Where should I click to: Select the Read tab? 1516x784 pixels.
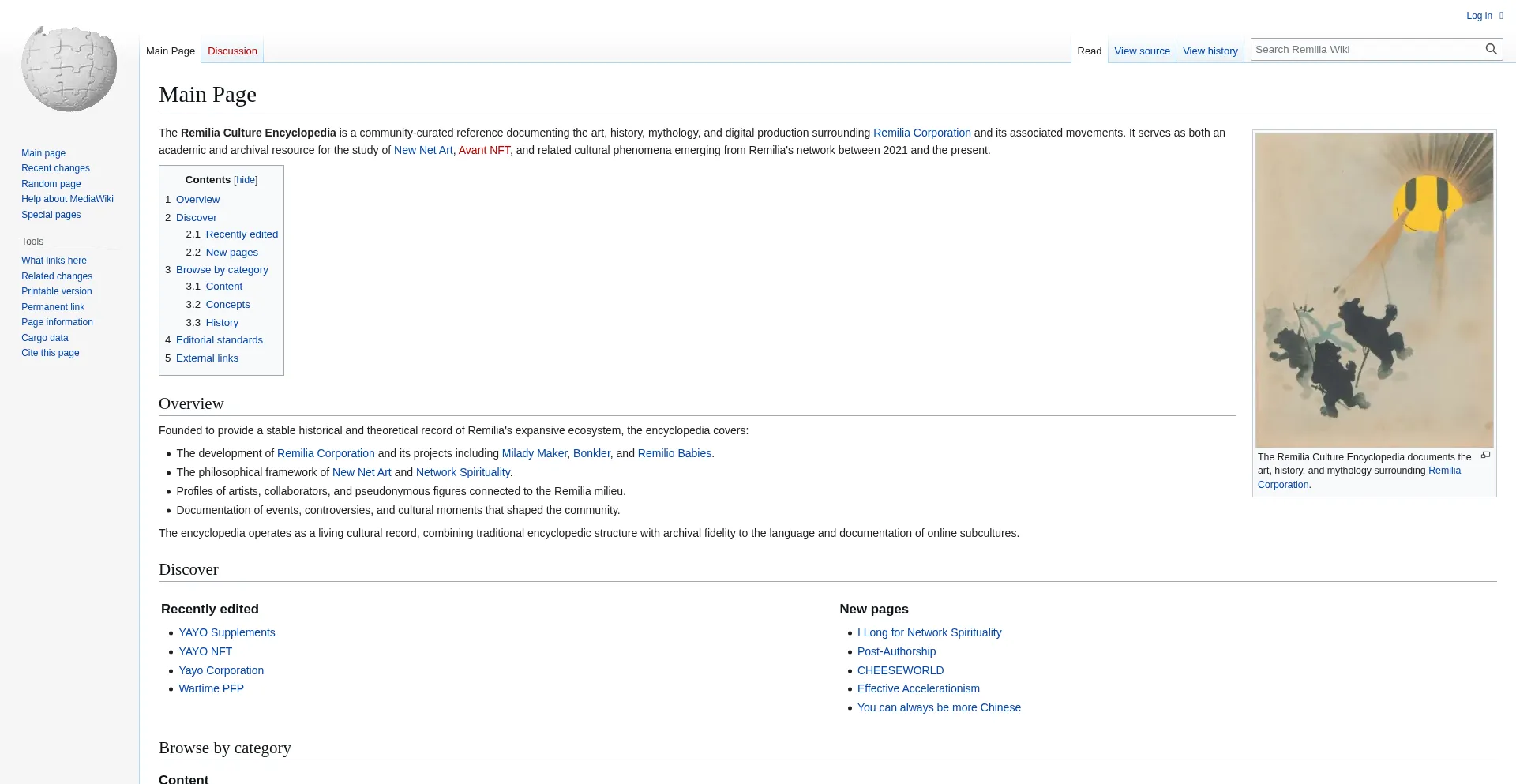(1088, 51)
